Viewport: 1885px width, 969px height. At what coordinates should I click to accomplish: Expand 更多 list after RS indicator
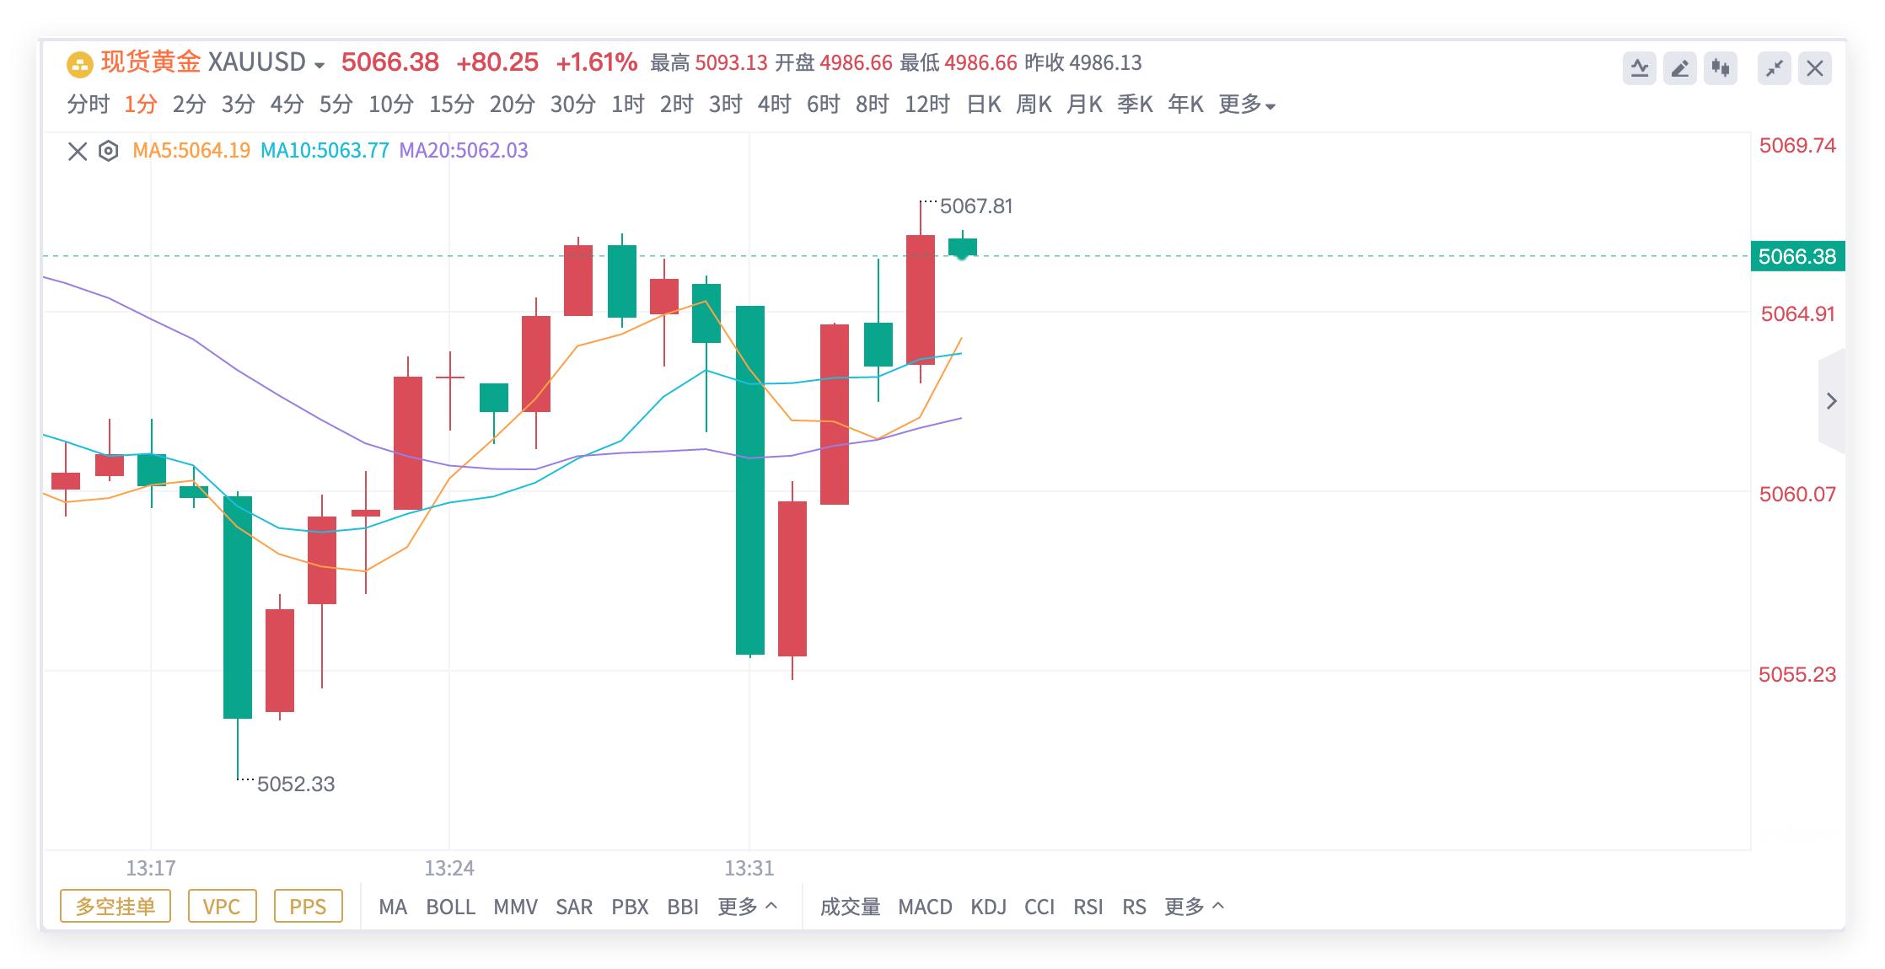pyautogui.click(x=1194, y=907)
